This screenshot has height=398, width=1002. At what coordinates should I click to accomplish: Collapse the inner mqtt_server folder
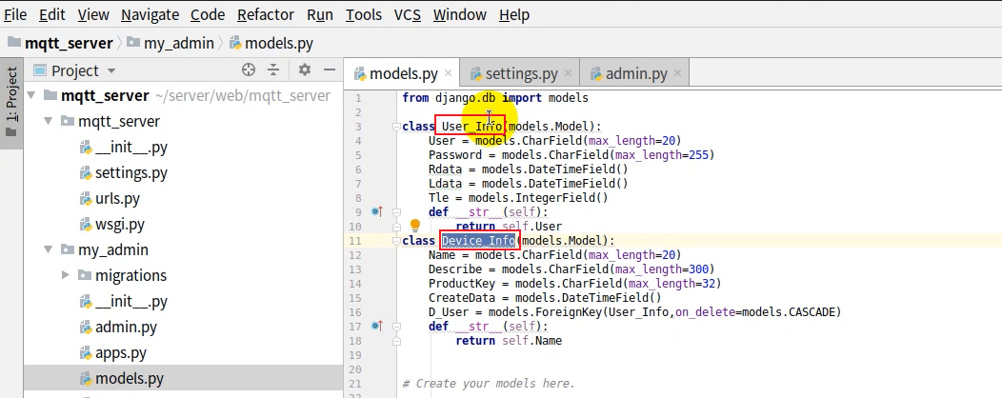click(x=48, y=121)
